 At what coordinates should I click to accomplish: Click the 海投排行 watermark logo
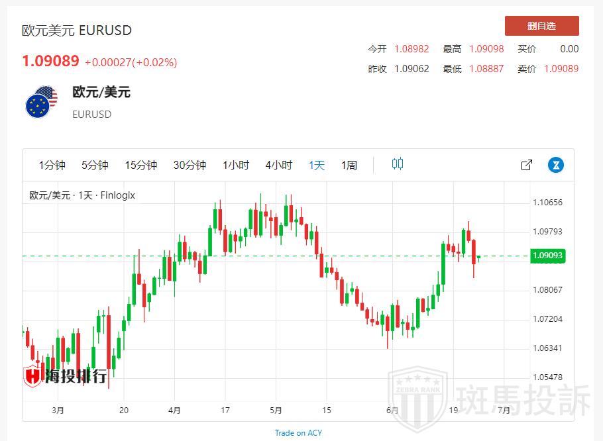click(65, 376)
